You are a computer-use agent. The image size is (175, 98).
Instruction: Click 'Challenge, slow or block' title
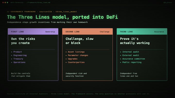80,41
